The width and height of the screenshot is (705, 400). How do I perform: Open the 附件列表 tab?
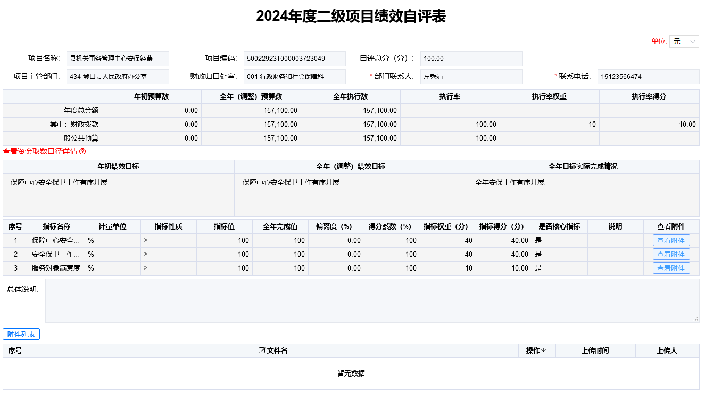21,334
